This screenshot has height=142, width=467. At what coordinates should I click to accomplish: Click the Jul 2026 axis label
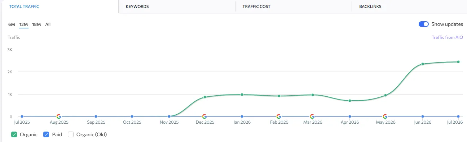455,122
